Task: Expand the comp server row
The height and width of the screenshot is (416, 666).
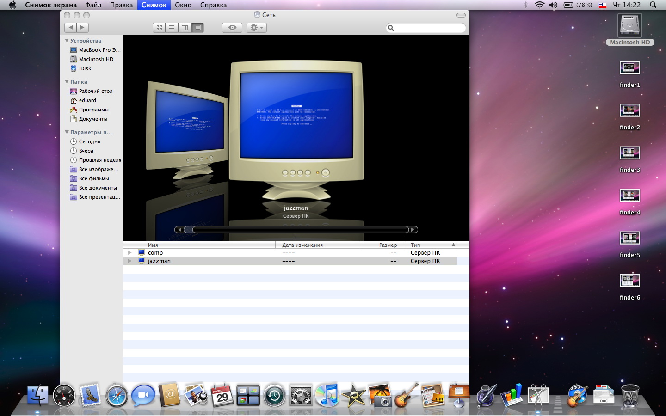Action: tap(130, 253)
